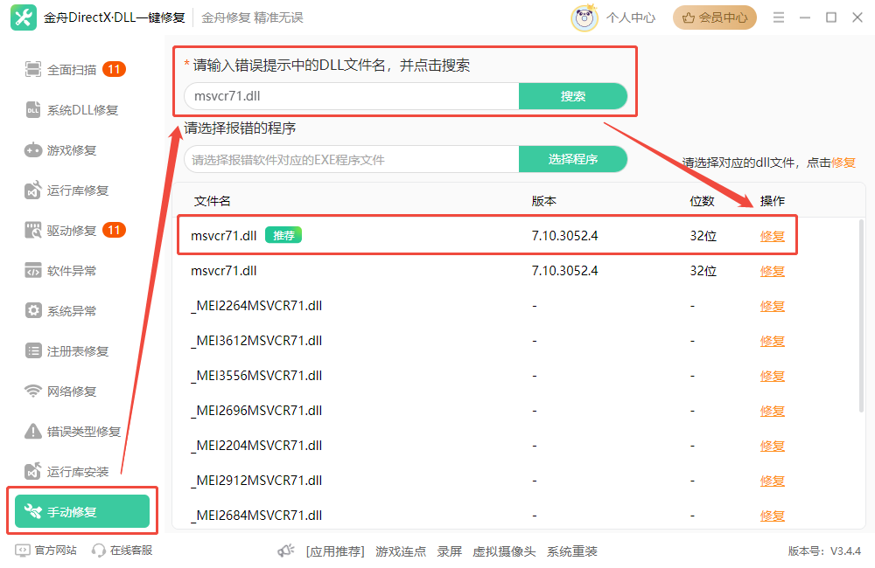Click the results list vertical scrollbar

861,315
